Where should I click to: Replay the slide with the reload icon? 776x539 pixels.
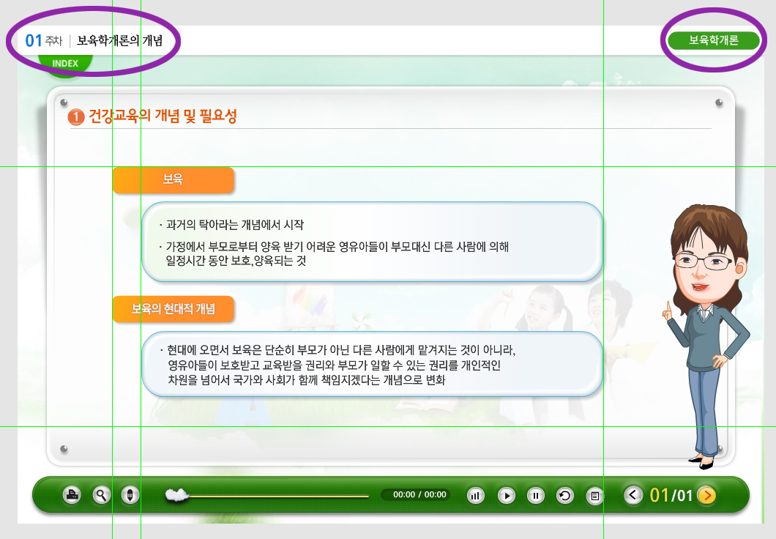click(564, 496)
